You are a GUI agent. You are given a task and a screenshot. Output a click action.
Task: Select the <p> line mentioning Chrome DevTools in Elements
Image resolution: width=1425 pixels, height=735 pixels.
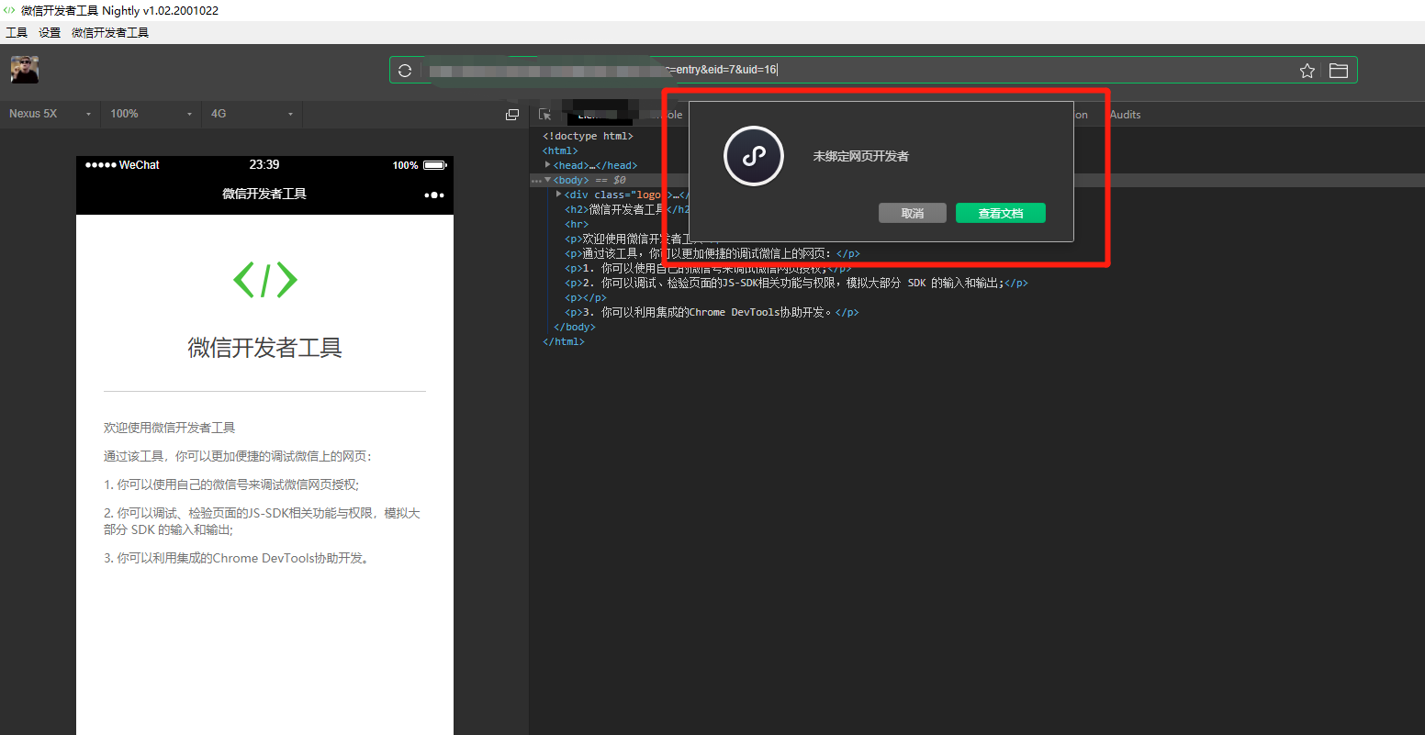point(712,312)
